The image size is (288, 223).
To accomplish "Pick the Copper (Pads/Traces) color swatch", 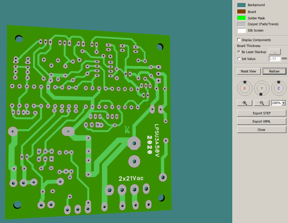I will point(241,24).
